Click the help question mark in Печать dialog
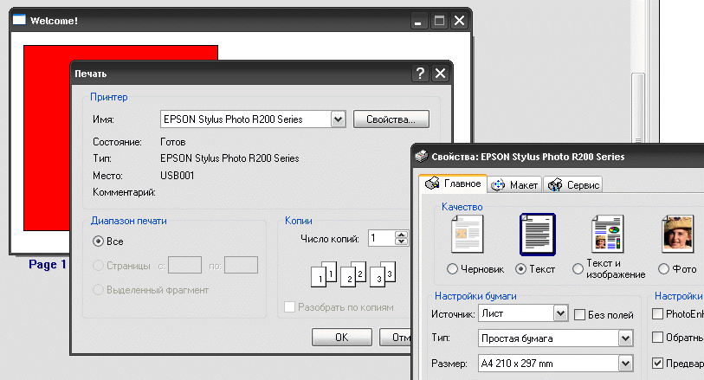This screenshot has height=380, width=704. click(420, 73)
